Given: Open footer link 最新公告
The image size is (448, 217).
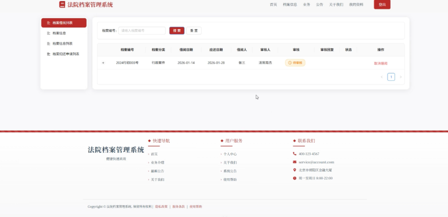Looking at the screenshot, I should click(x=157, y=171).
